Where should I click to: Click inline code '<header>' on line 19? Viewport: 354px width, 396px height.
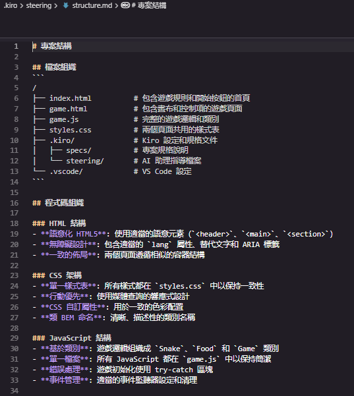point(212,234)
